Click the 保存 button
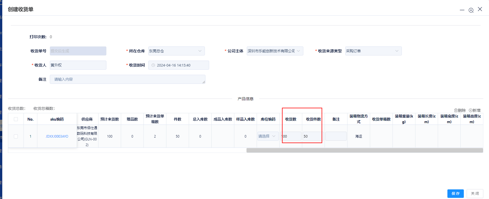The image size is (489, 199). coord(455,194)
